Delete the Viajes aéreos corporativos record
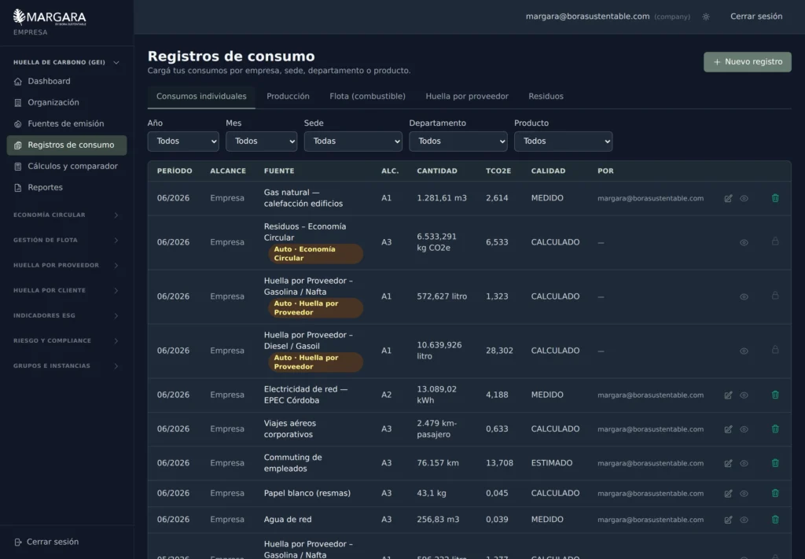805x559 pixels. (x=775, y=428)
